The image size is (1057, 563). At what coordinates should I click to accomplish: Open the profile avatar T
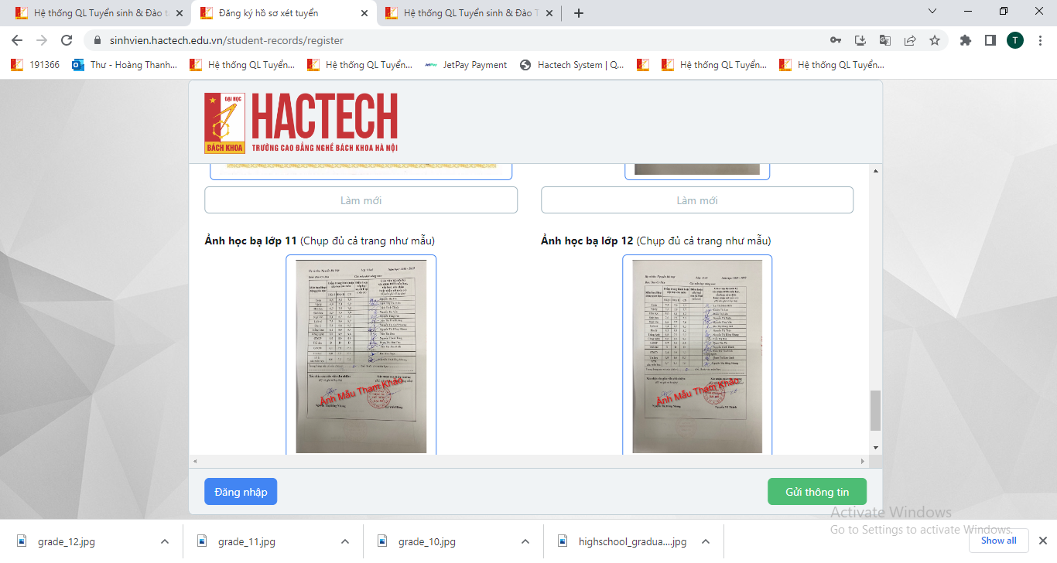click(1015, 40)
